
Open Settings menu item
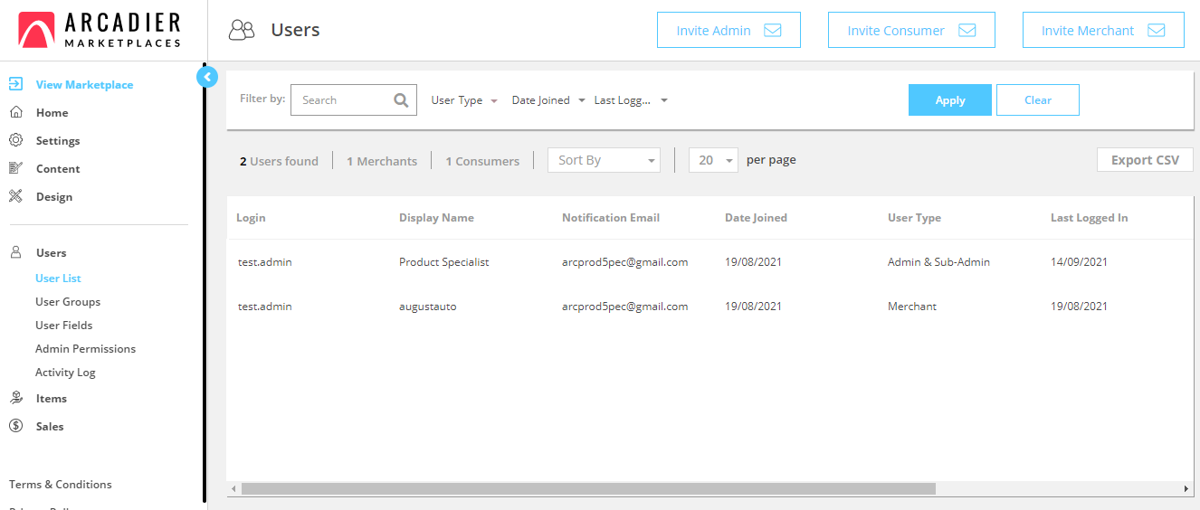click(58, 141)
